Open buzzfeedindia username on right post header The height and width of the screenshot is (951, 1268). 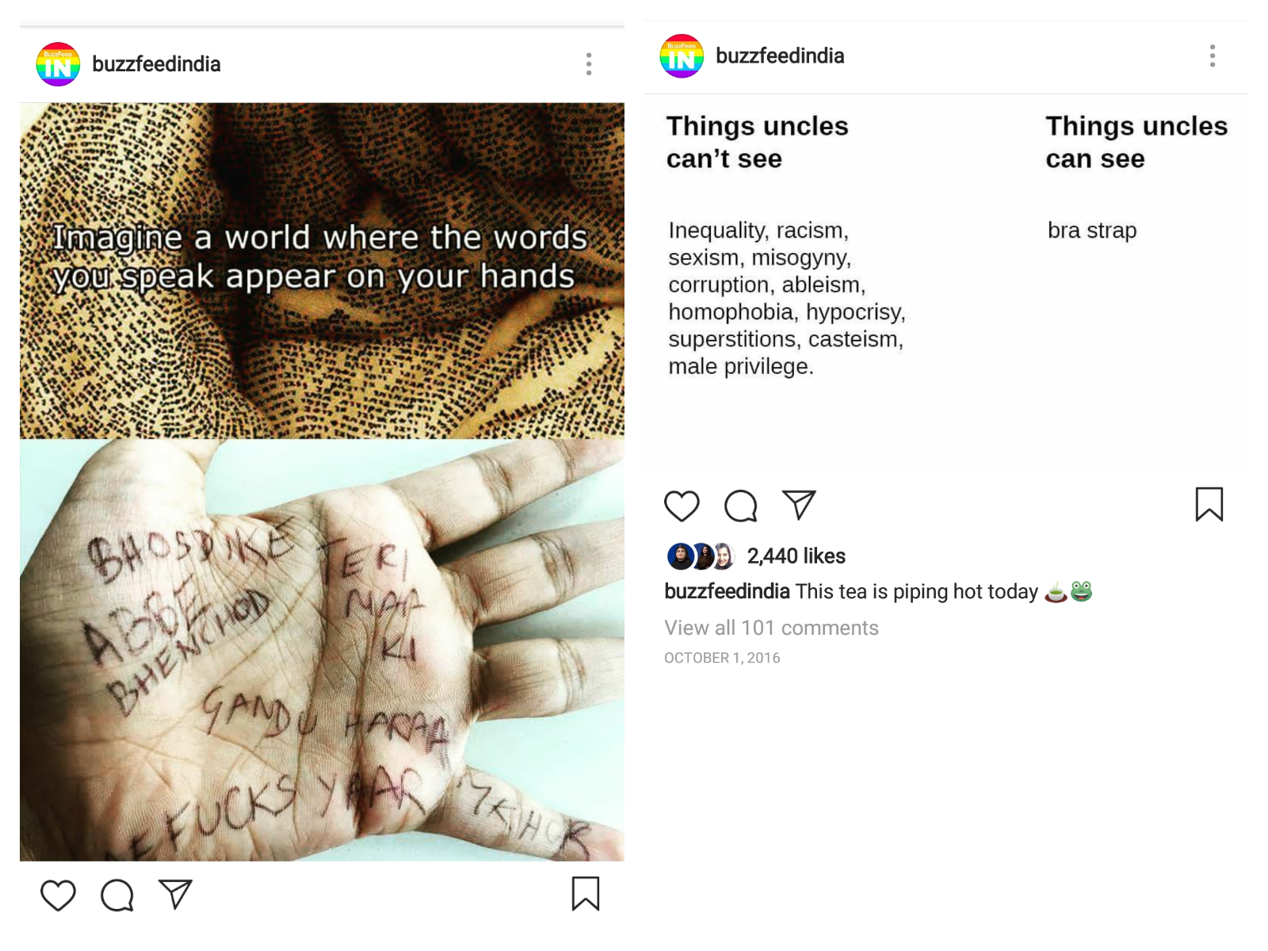(780, 56)
